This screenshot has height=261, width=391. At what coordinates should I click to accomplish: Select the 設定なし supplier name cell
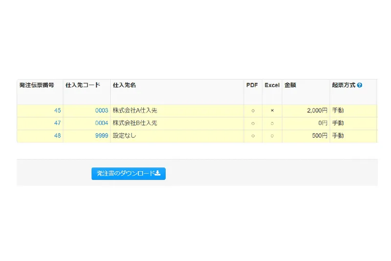coord(177,136)
